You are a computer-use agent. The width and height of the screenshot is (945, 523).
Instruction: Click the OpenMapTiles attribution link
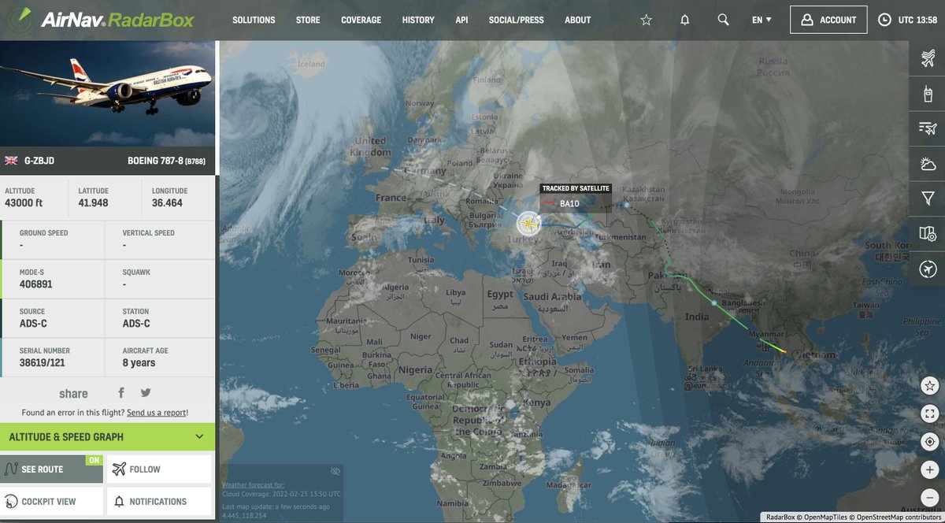[825, 517]
